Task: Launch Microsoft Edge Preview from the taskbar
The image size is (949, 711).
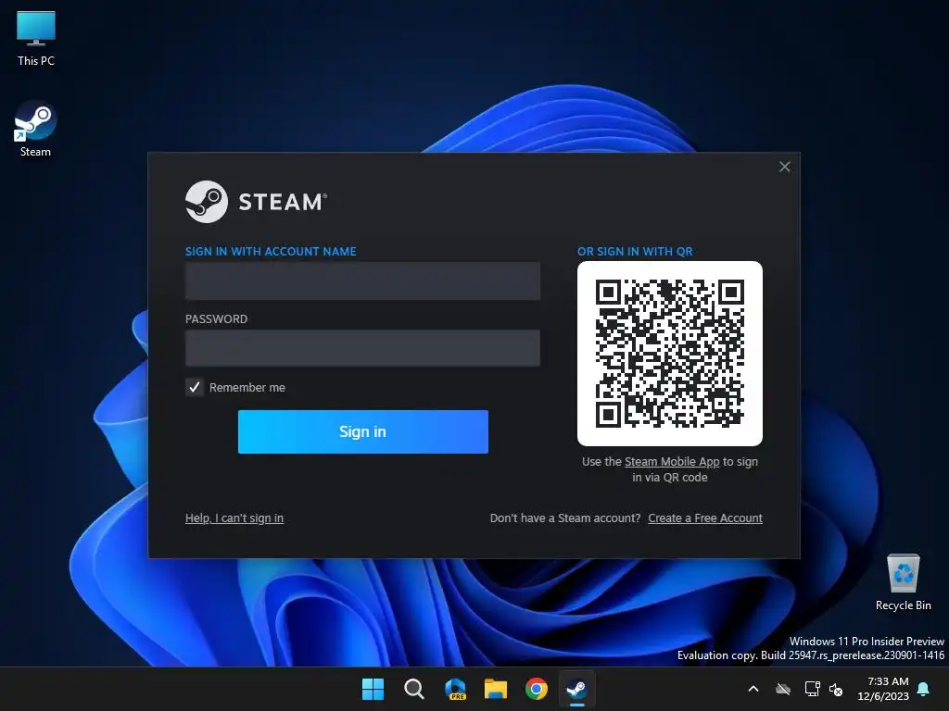Action: [455, 689]
